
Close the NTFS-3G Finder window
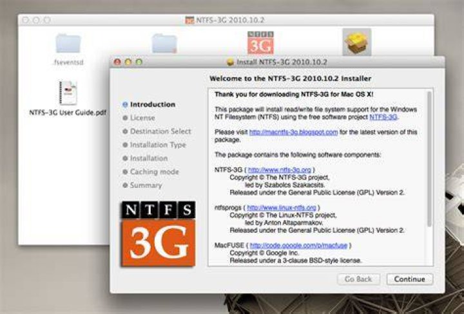click(x=26, y=20)
